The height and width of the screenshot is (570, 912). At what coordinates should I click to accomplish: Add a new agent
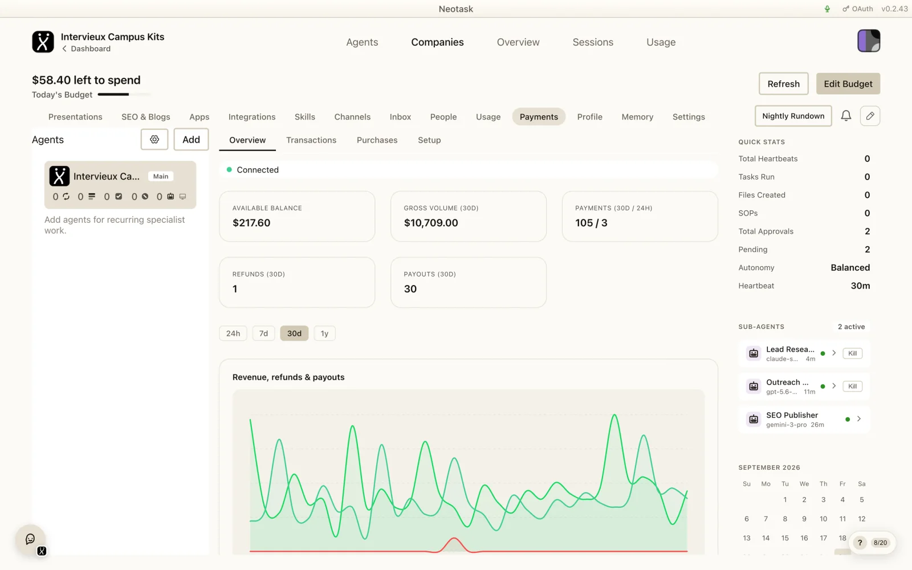[192, 139]
